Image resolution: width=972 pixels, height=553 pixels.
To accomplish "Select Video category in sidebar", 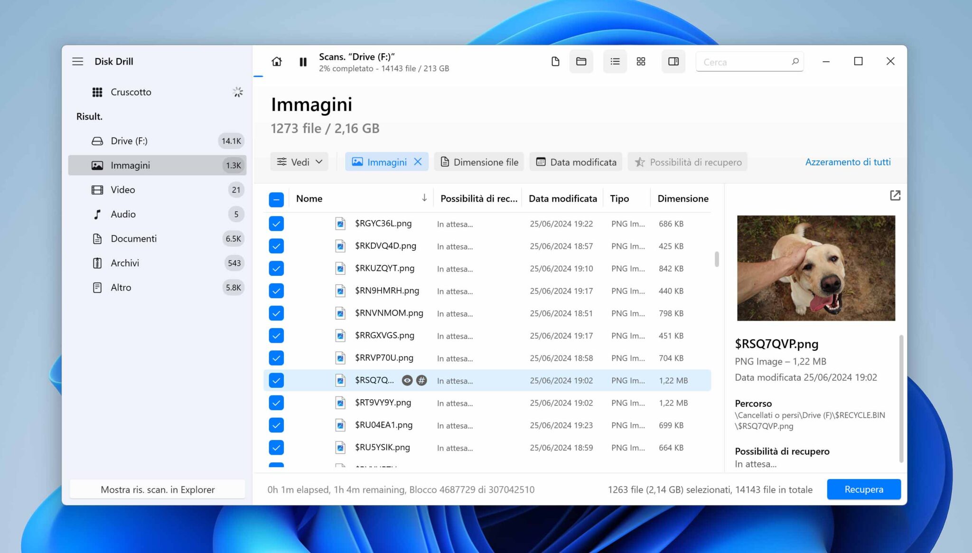I will (123, 190).
